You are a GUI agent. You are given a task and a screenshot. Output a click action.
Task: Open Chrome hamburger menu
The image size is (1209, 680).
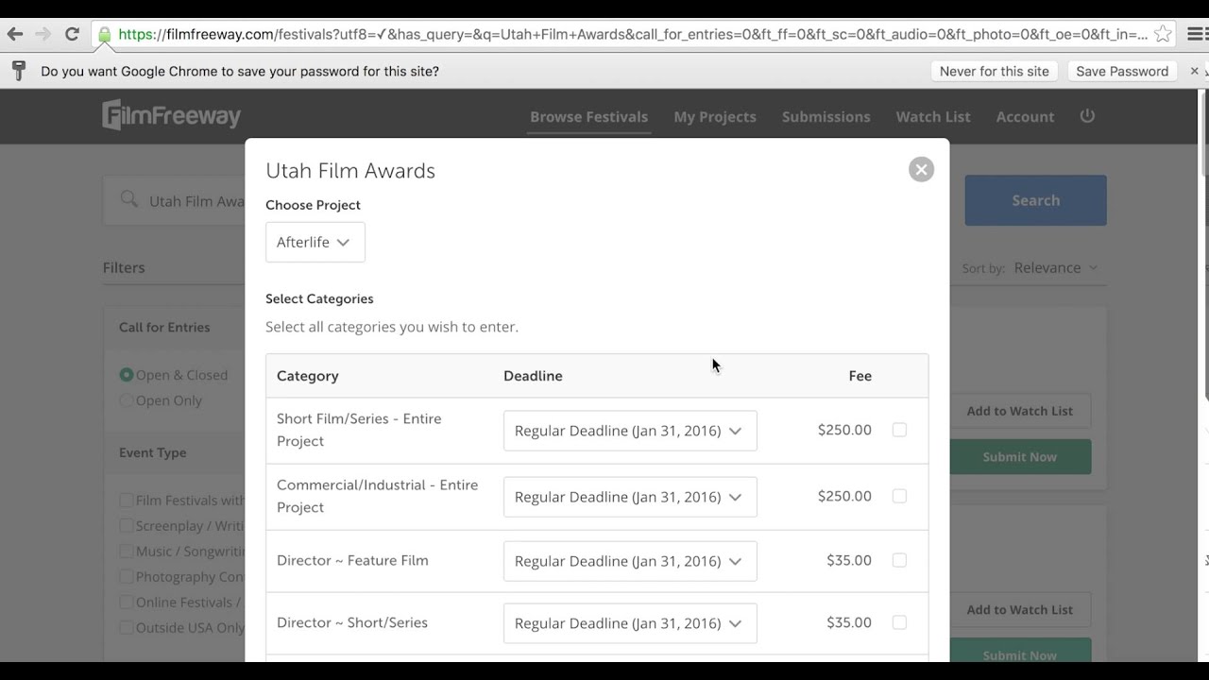click(x=1193, y=34)
